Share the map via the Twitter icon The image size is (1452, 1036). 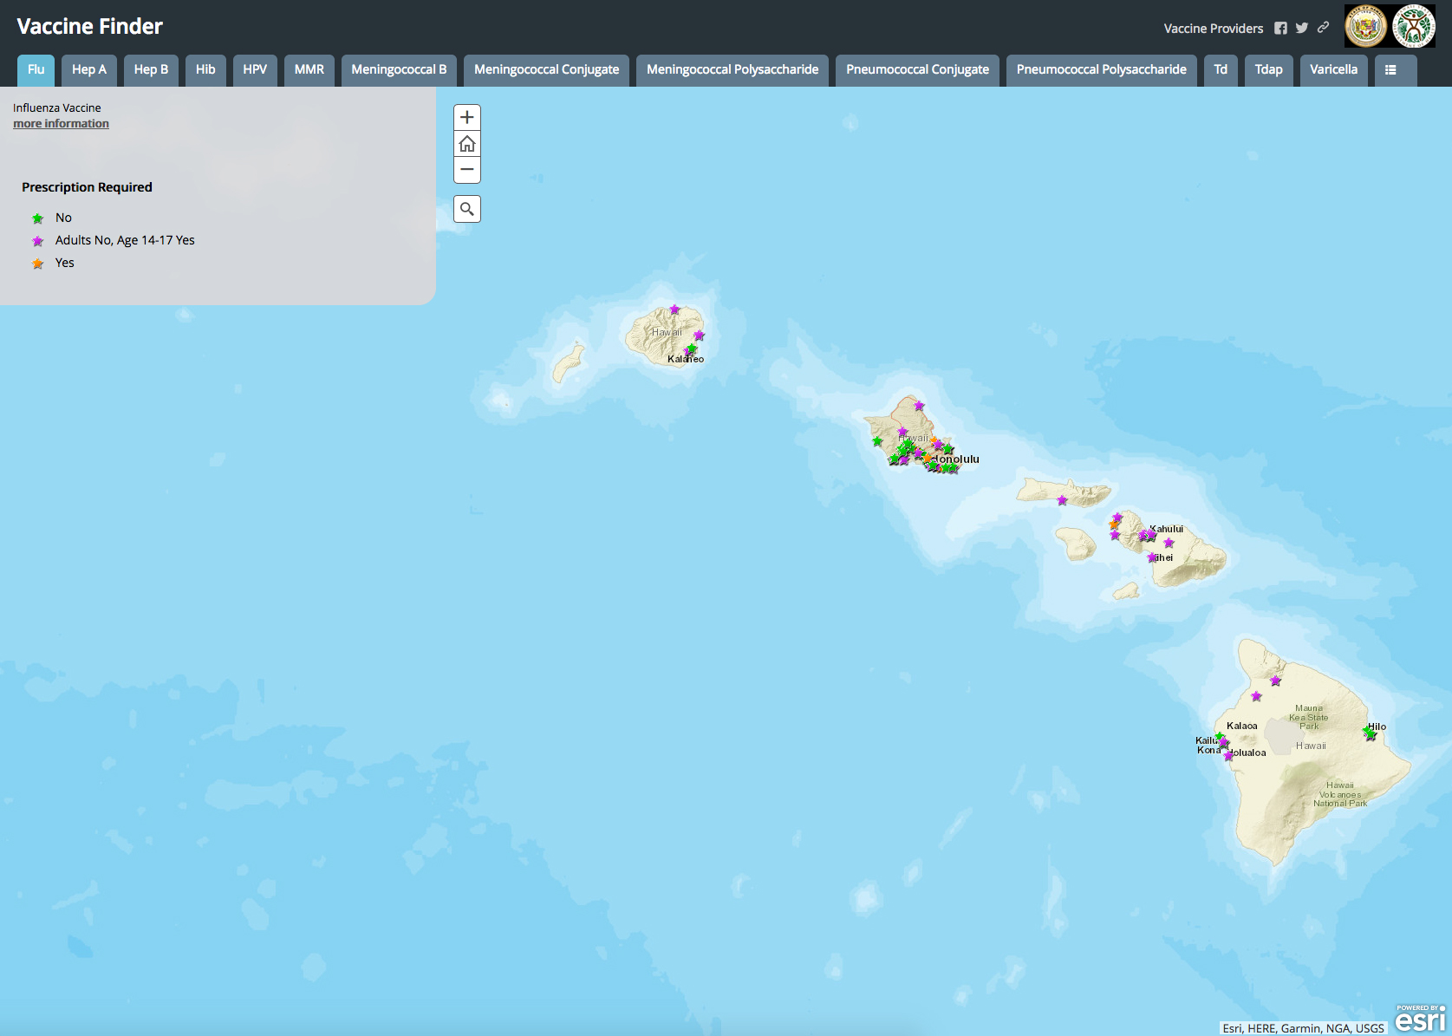coord(1301,28)
